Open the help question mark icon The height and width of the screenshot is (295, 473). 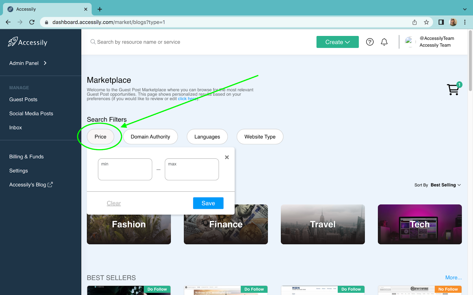point(370,42)
